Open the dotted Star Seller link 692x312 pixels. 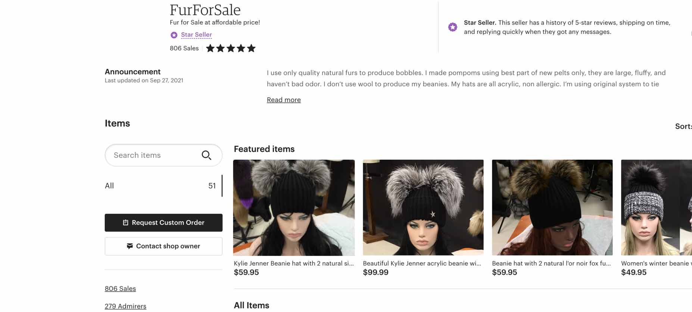[x=196, y=34]
